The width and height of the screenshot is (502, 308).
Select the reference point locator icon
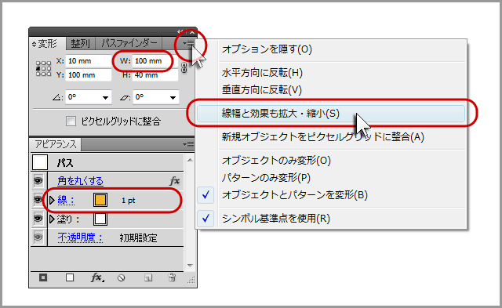tap(43, 68)
